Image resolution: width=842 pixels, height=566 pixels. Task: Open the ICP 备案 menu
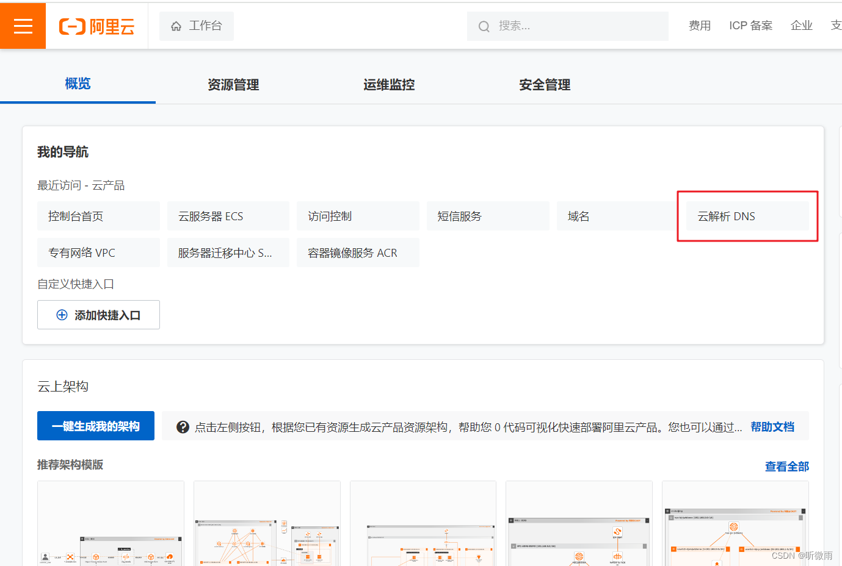click(x=750, y=26)
